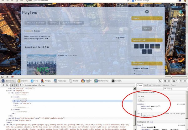Viewport: 188px width, 130px height.
Task: Click the opacity value 0.8
Action: click(x=150, y=109)
